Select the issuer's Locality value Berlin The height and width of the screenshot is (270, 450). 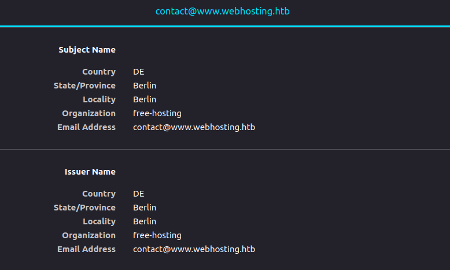tap(145, 221)
